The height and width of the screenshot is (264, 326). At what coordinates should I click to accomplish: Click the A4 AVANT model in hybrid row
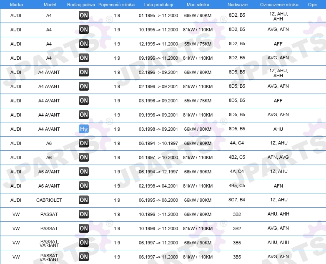[49, 129]
